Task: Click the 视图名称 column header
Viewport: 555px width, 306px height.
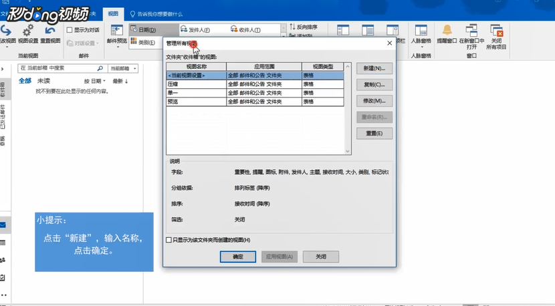Action: [196, 67]
